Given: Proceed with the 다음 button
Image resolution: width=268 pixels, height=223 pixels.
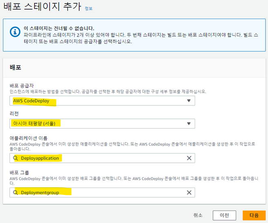Looking at the screenshot, I should click(254, 215).
